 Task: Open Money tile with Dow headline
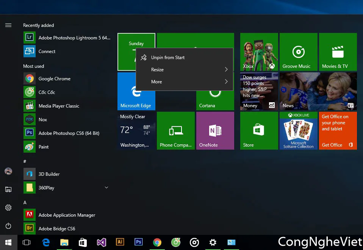pos(259,91)
